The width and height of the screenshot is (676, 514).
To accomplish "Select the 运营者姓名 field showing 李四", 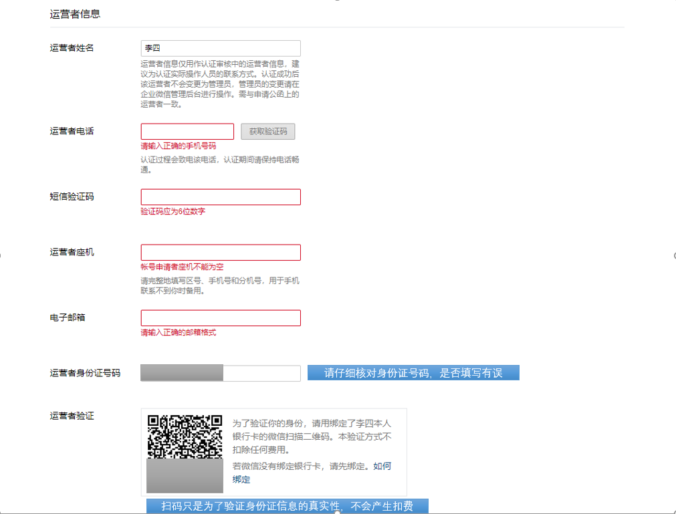I will [x=221, y=48].
